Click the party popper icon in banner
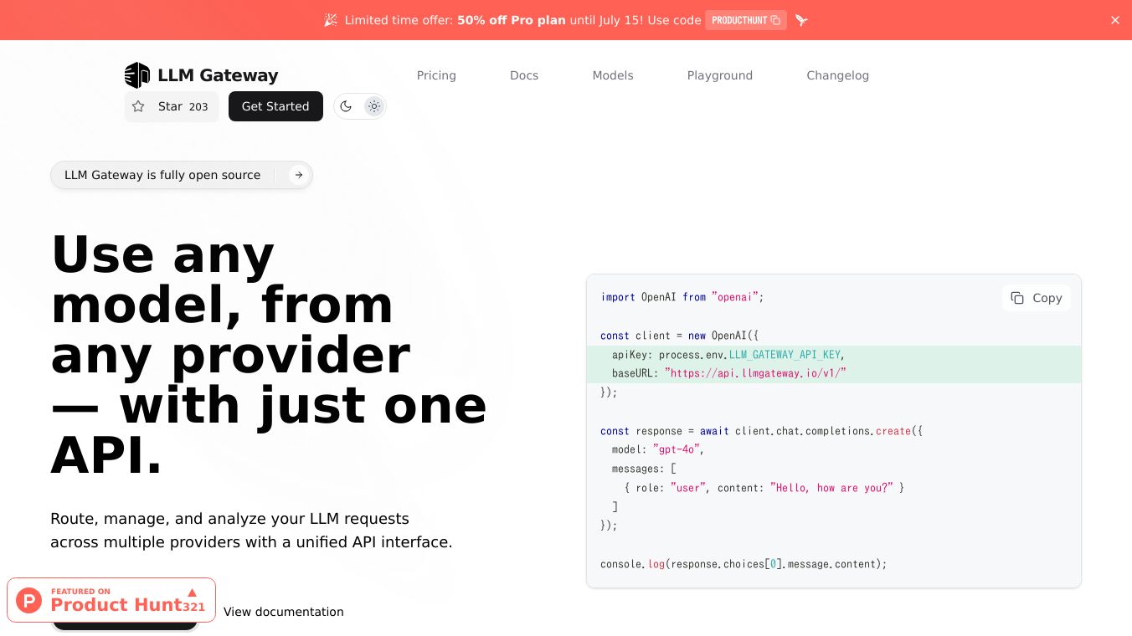The width and height of the screenshot is (1132, 636). click(331, 20)
